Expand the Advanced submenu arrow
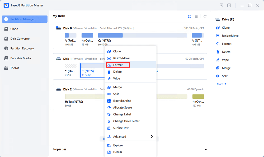 152,136
